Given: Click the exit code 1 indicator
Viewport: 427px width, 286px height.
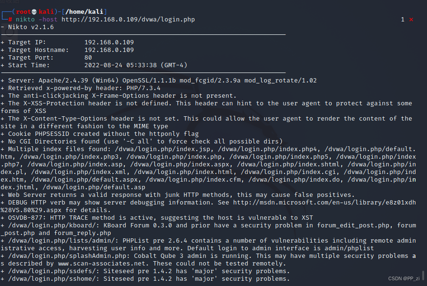Looking at the screenshot, I should click(403, 20).
